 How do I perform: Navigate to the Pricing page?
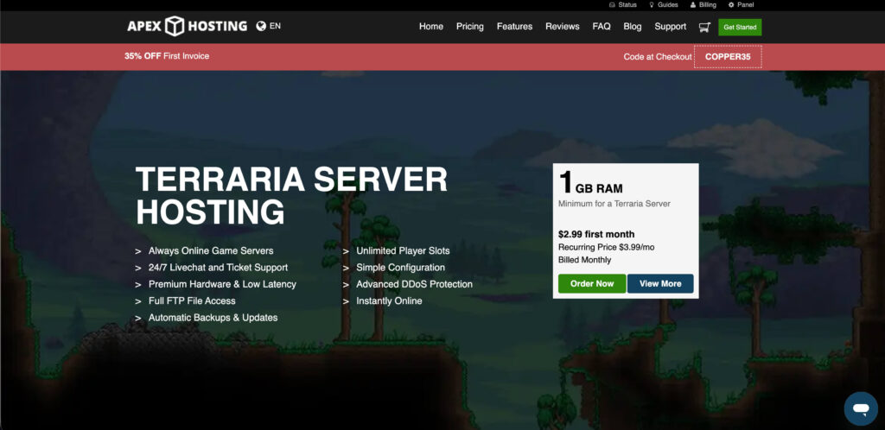pyautogui.click(x=470, y=27)
